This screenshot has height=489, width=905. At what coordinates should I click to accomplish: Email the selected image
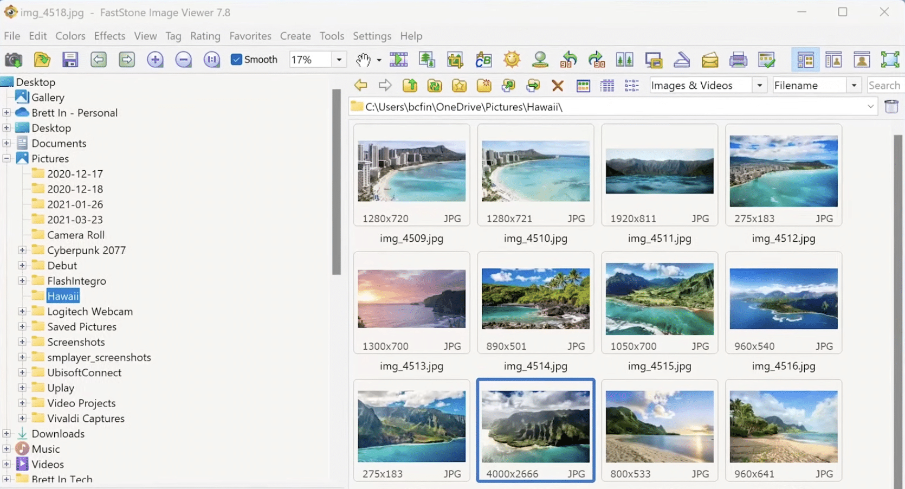710,60
